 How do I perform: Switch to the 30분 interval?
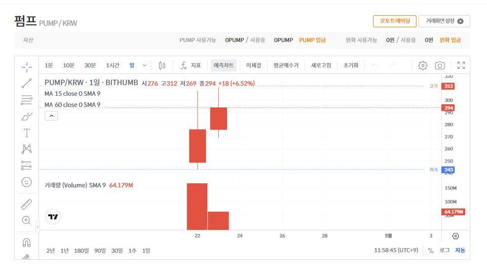coord(90,65)
